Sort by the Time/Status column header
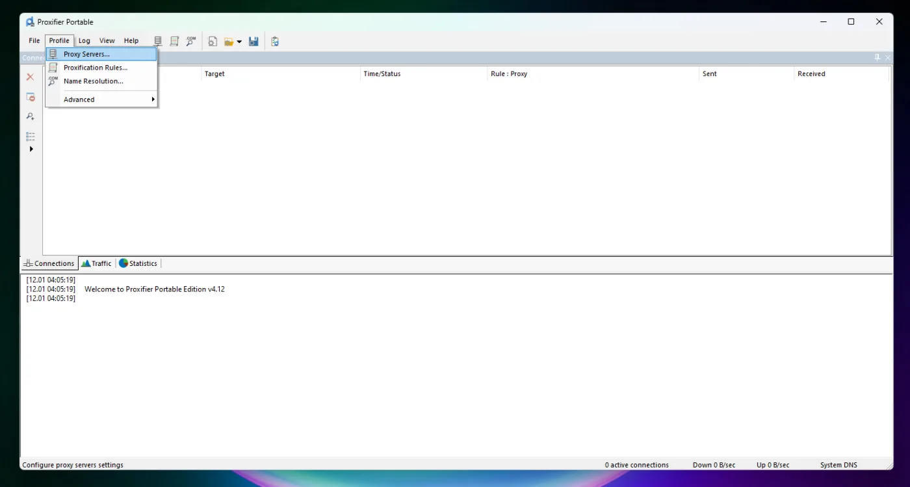The height and width of the screenshot is (487, 910). 424,73
